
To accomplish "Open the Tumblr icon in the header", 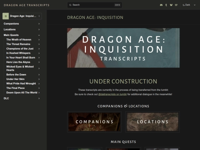I will pos(166,5).
